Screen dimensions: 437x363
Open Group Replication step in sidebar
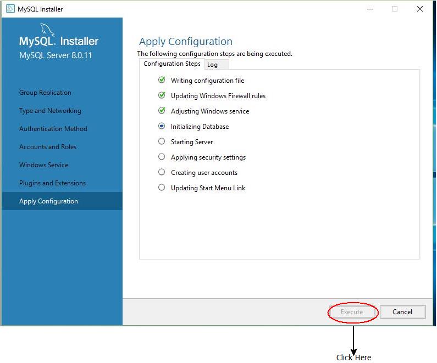pos(45,93)
